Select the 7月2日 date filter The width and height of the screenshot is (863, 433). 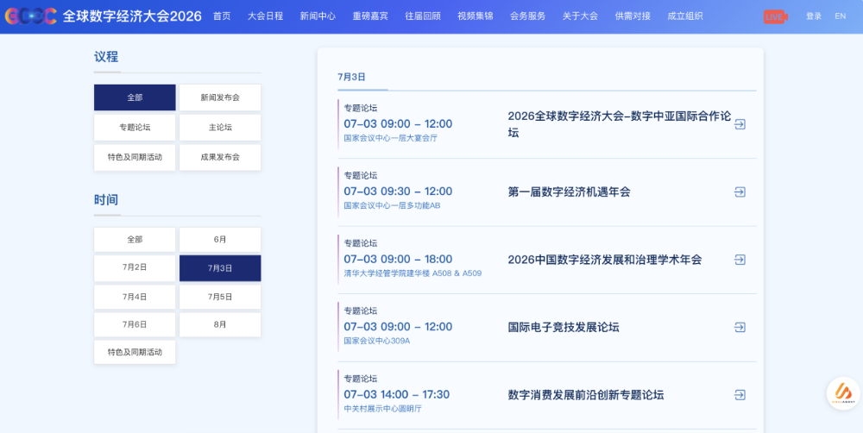point(135,268)
